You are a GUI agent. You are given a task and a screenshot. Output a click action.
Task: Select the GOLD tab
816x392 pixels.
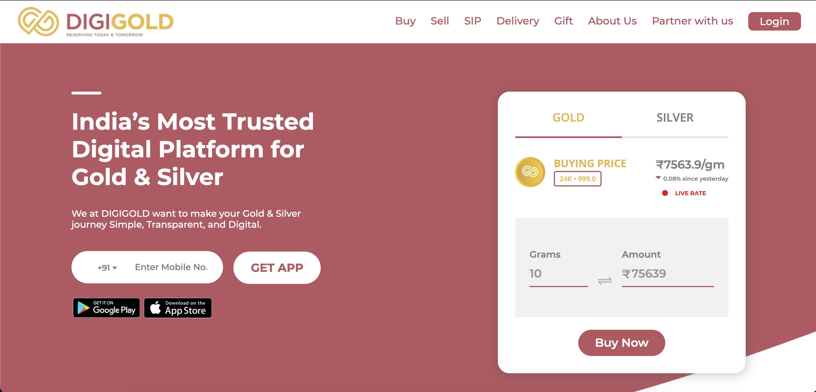[x=568, y=117]
